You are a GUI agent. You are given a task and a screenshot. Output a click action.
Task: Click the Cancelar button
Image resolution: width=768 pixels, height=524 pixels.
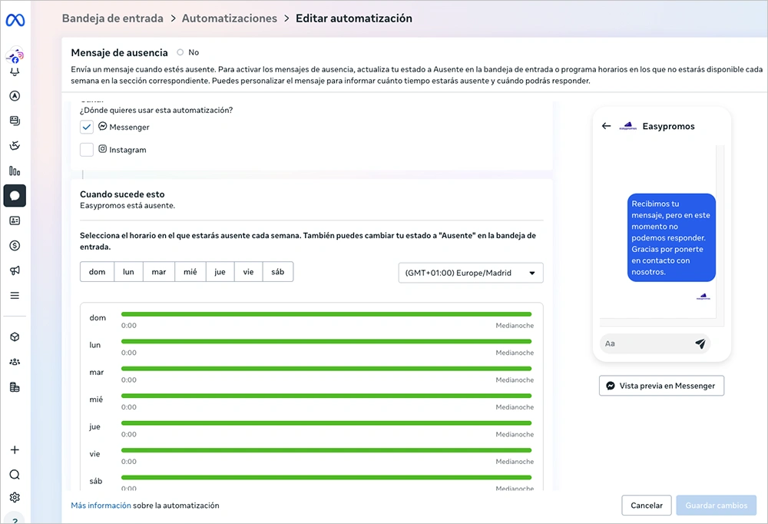point(646,506)
